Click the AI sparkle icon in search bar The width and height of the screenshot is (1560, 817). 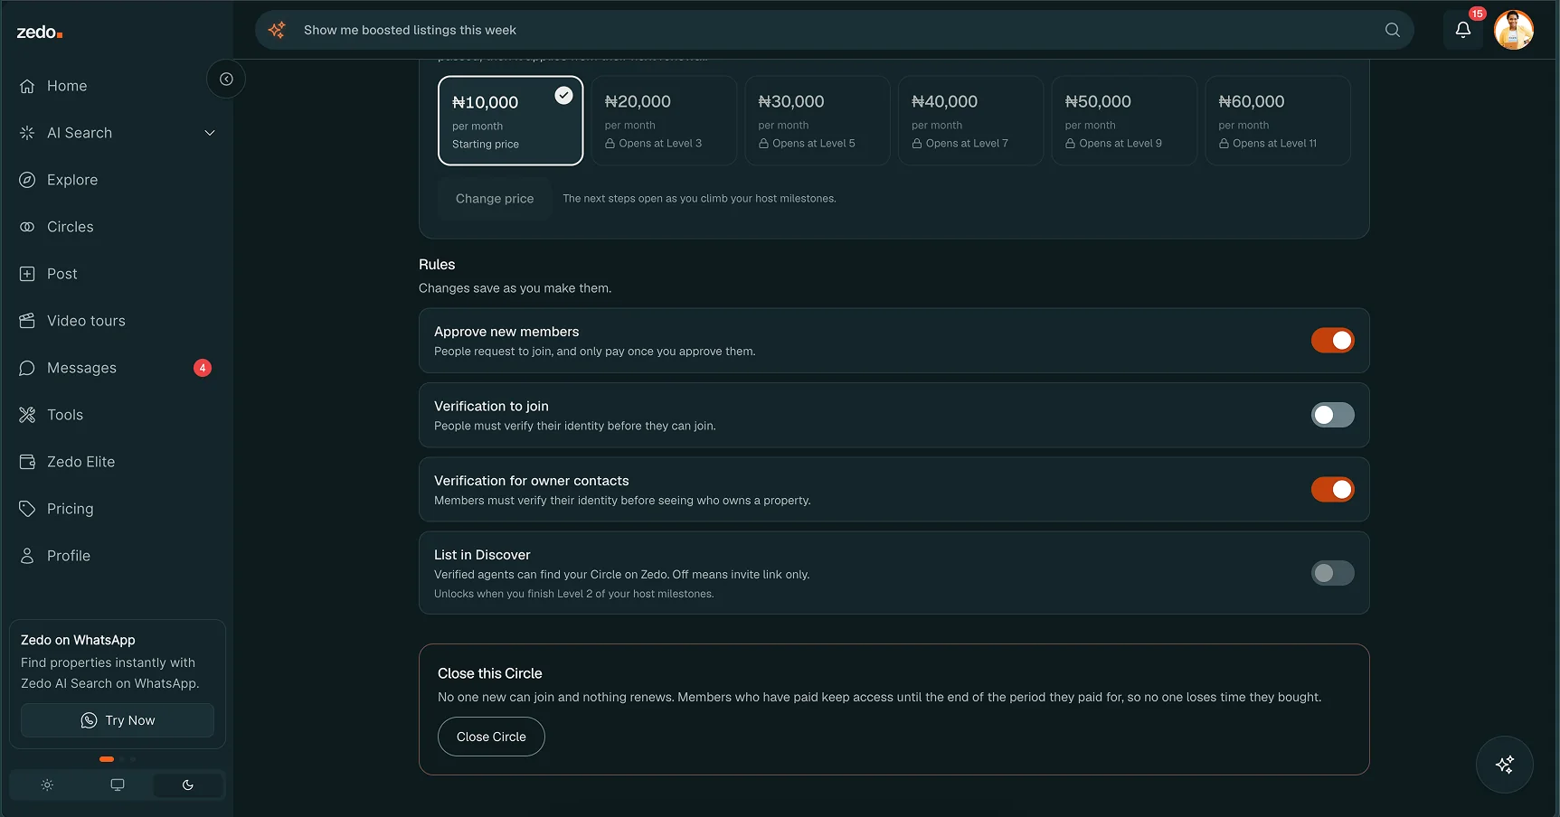(277, 30)
